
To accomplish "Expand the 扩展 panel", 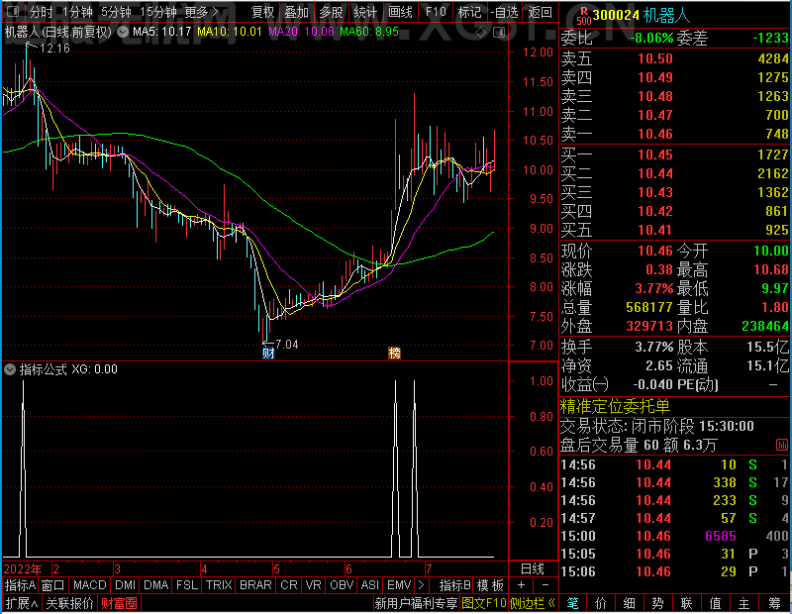I will tap(22, 603).
